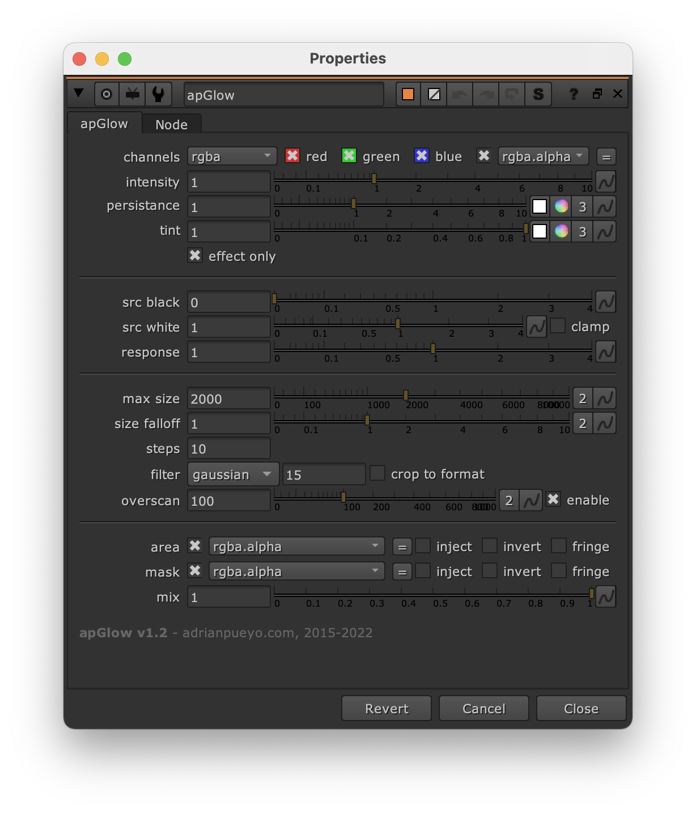Switch to the Node tab

(171, 125)
